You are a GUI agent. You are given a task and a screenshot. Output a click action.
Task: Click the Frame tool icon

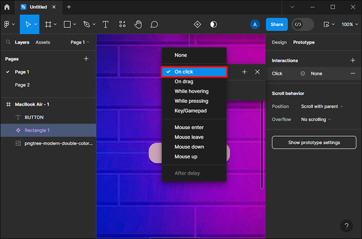pyautogui.click(x=48, y=24)
